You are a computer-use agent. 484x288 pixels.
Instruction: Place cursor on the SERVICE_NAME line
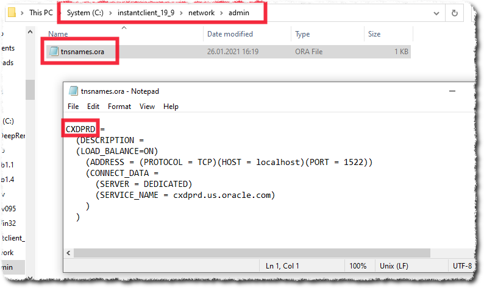pyautogui.click(x=183, y=195)
